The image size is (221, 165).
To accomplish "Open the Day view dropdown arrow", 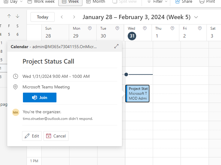I will click(x=21, y=2).
